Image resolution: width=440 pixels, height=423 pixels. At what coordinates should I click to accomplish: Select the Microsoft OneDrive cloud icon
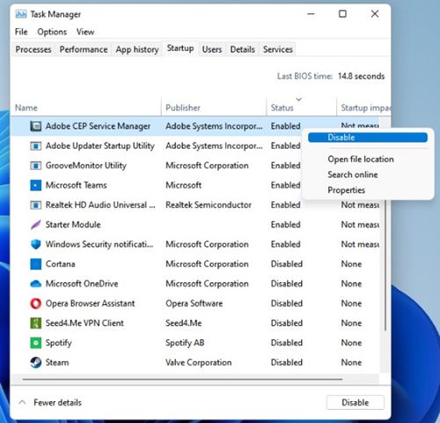point(36,284)
